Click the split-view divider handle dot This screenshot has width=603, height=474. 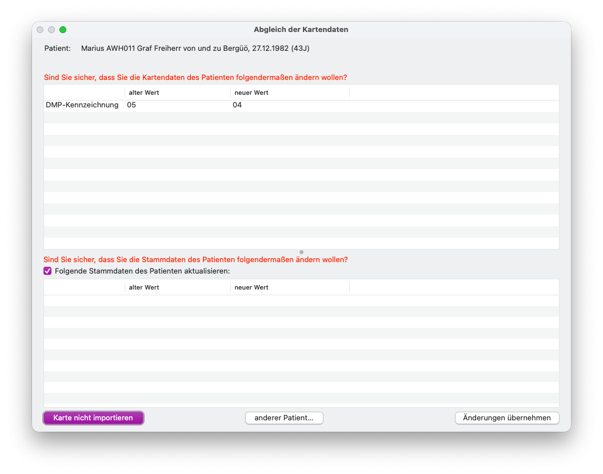302,252
